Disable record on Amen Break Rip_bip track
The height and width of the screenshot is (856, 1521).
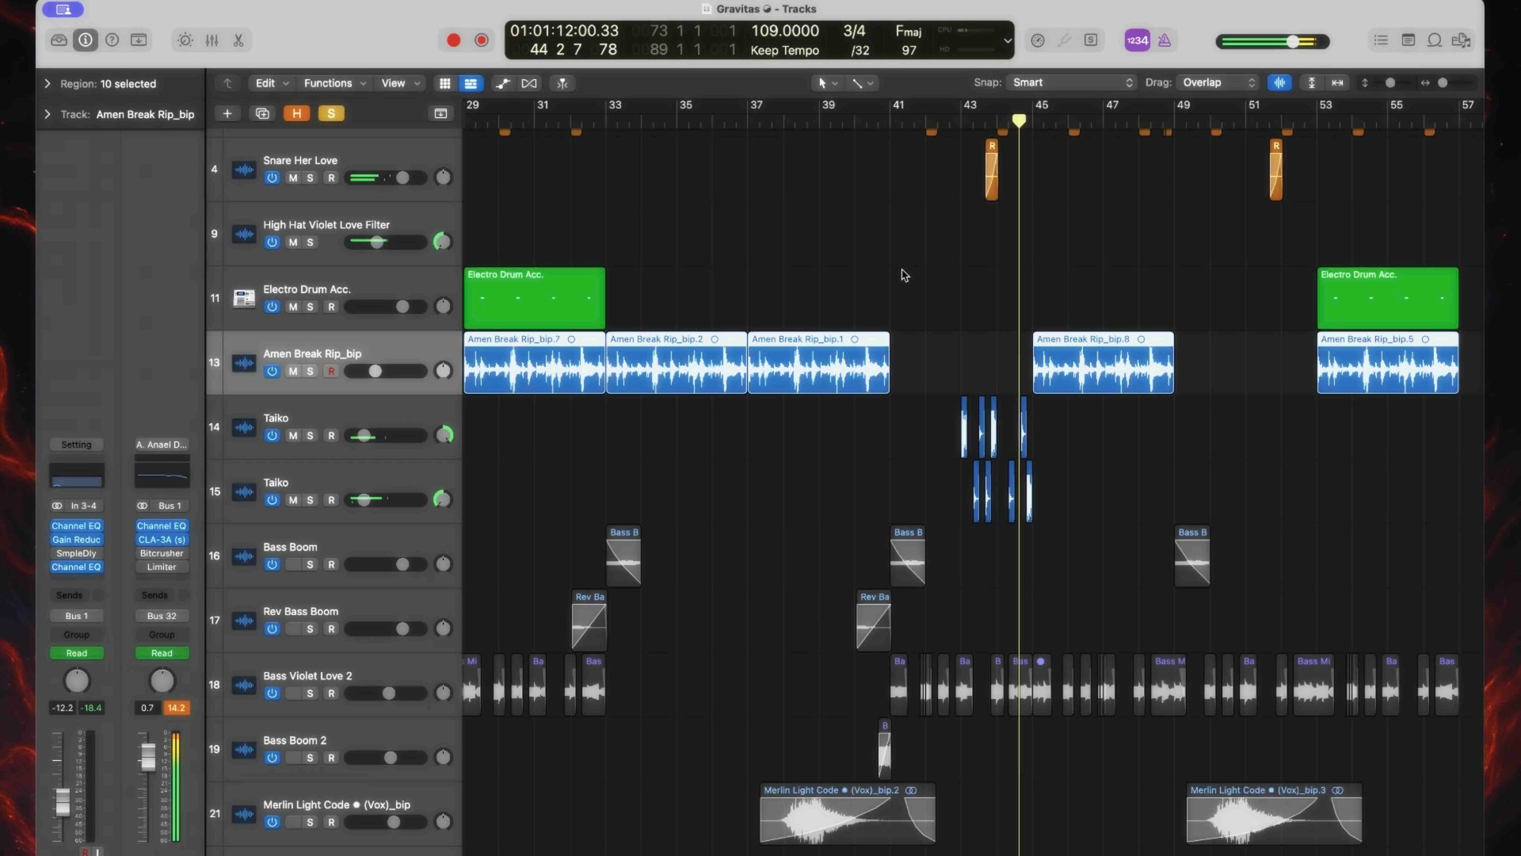(331, 372)
